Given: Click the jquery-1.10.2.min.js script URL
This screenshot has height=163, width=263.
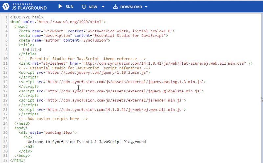Looking at the screenshot, I should tap(97, 72).
